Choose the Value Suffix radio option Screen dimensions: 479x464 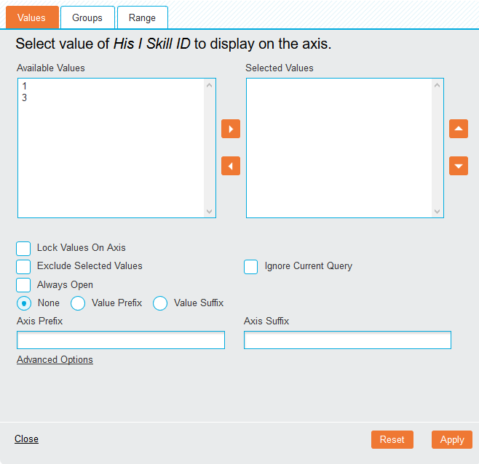[x=160, y=303]
